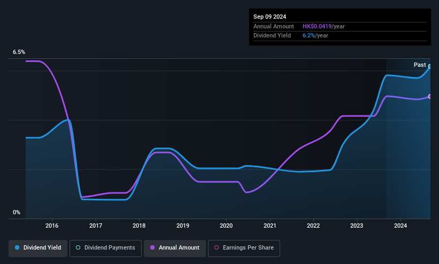Image resolution: width=439 pixels, height=264 pixels.
Task: Click the Sep 09 2024 tooltip date
Action: [269, 17]
